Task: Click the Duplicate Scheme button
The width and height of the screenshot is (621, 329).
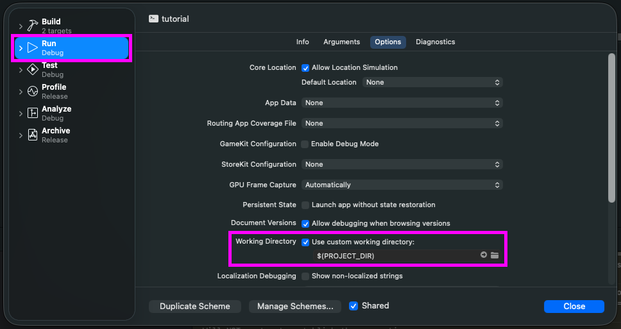Action: [195, 307]
